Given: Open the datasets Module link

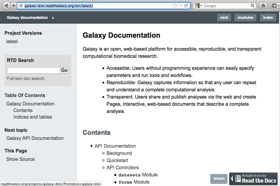Looking at the screenshot, I should pyautogui.click(x=138, y=175).
